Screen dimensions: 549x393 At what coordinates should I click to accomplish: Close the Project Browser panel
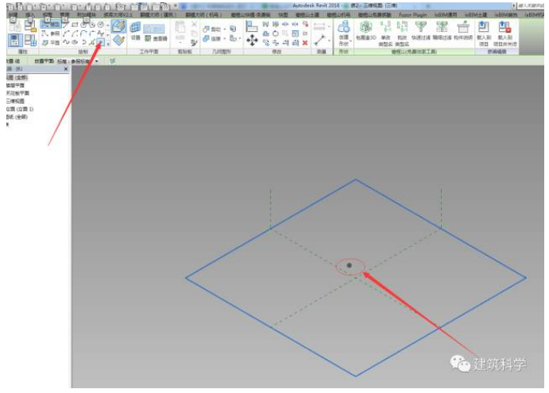tap(66, 69)
